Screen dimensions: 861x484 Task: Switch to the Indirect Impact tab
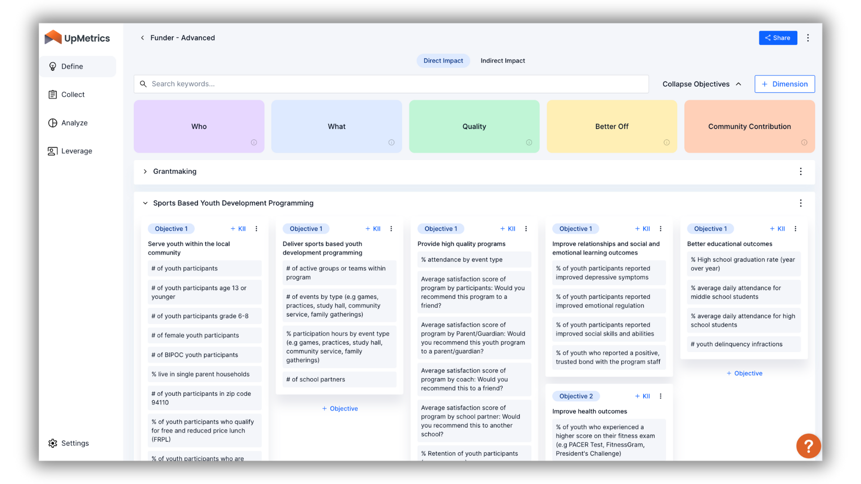(x=503, y=60)
